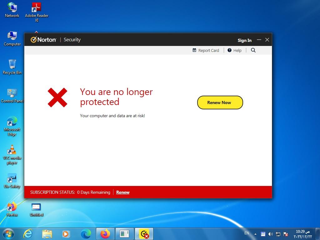The width and height of the screenshot is (320, 240).
Task: Open the Windows Start menu
Action: point(8,234)
